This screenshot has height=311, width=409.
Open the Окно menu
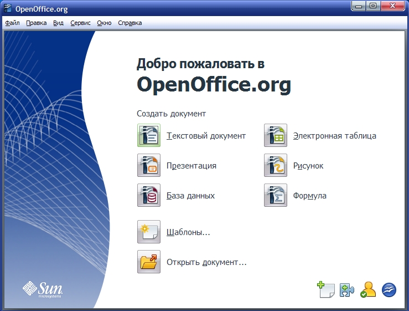[104, 23]
